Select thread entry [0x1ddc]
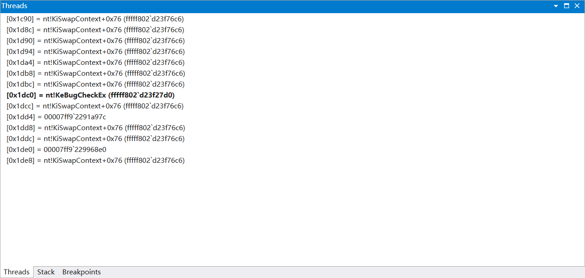Screen dimensions: 585x278 (95, 138)
